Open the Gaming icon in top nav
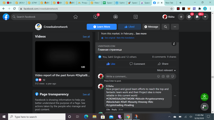The width and height of the screenshot is (214, 120). pos(135,17)
